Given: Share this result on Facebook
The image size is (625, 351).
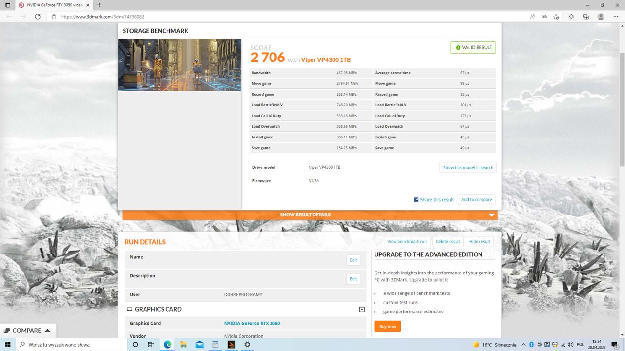Looking at the screenshot, I should (434, 200).
